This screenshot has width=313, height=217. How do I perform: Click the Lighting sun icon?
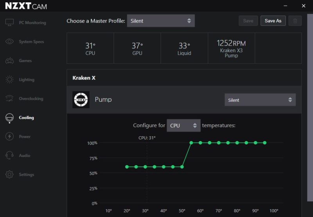pos(9,79)
